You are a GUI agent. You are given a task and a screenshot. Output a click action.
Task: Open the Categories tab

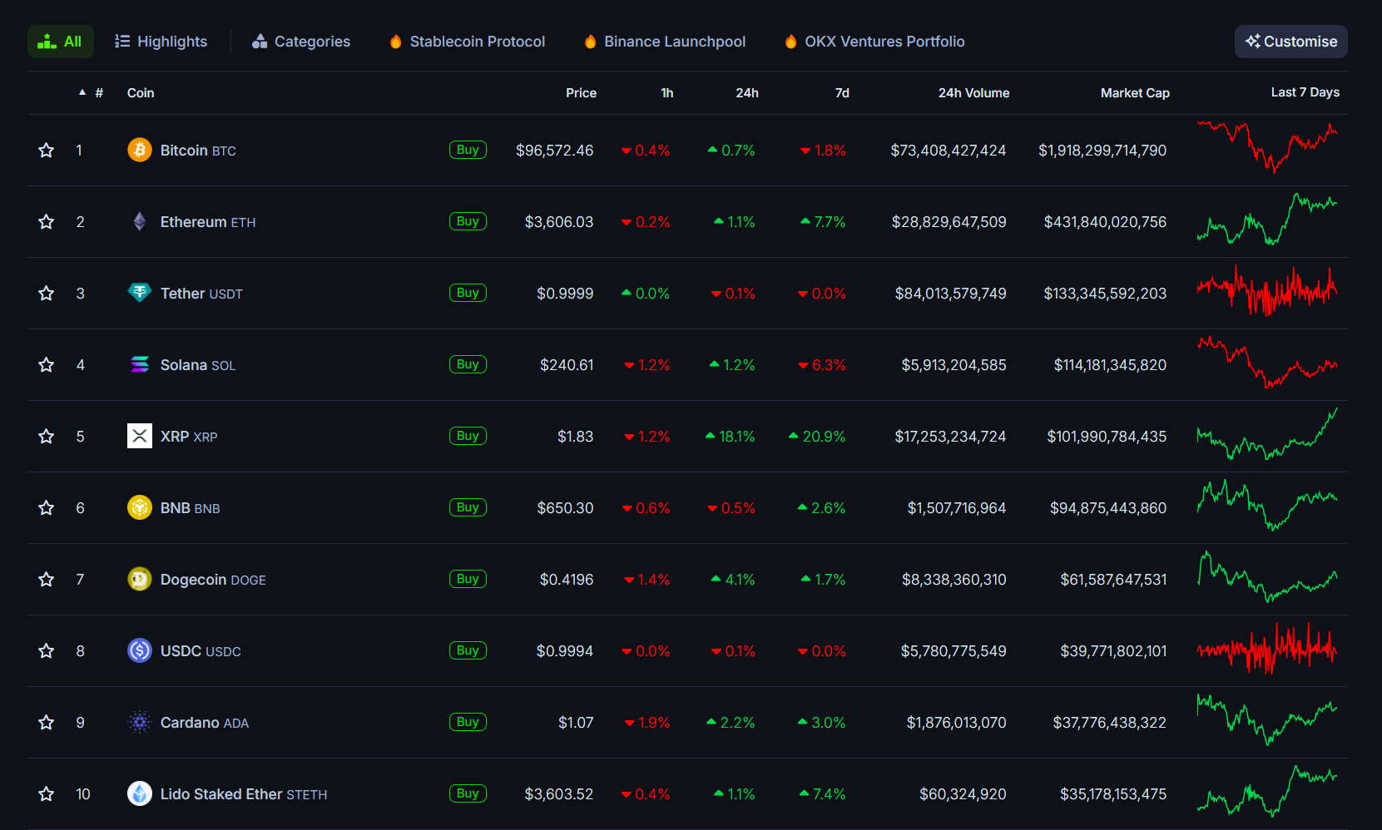(x=301, y=42)
